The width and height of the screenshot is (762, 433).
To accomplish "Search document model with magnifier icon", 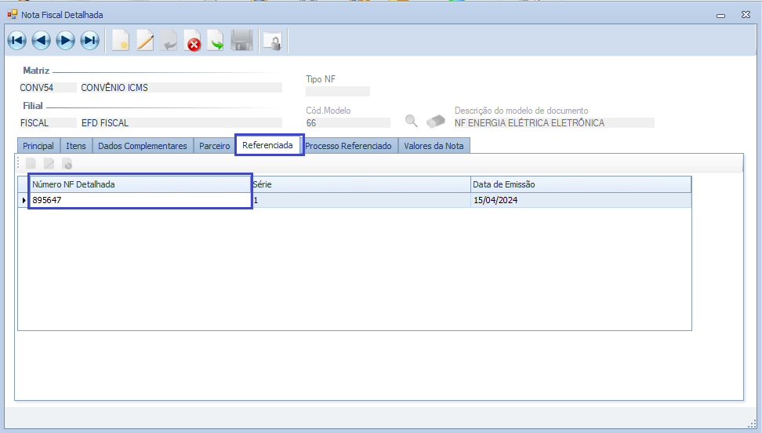I will click(411, 121).
